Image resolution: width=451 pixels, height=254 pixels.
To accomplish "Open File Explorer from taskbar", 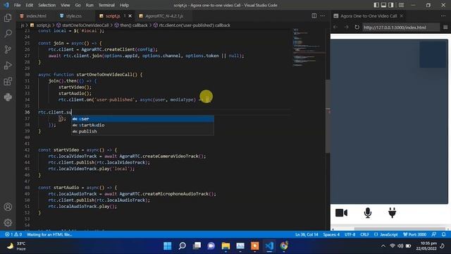I will [x=225, y=246].
